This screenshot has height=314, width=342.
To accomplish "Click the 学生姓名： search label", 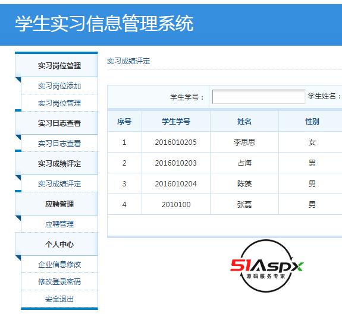I will point(324,96).
